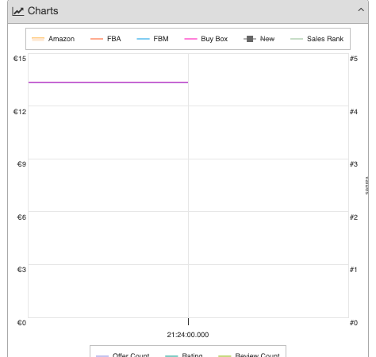Click the #4 rank axis label
Screen dimensions: 376x357
(354, 112)
